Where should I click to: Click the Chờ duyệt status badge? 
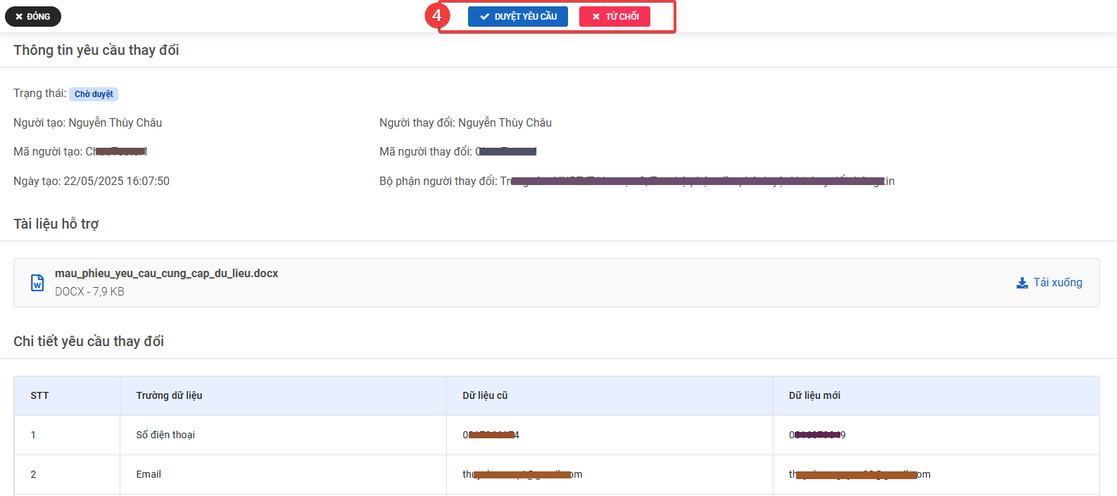click(94, 94)
